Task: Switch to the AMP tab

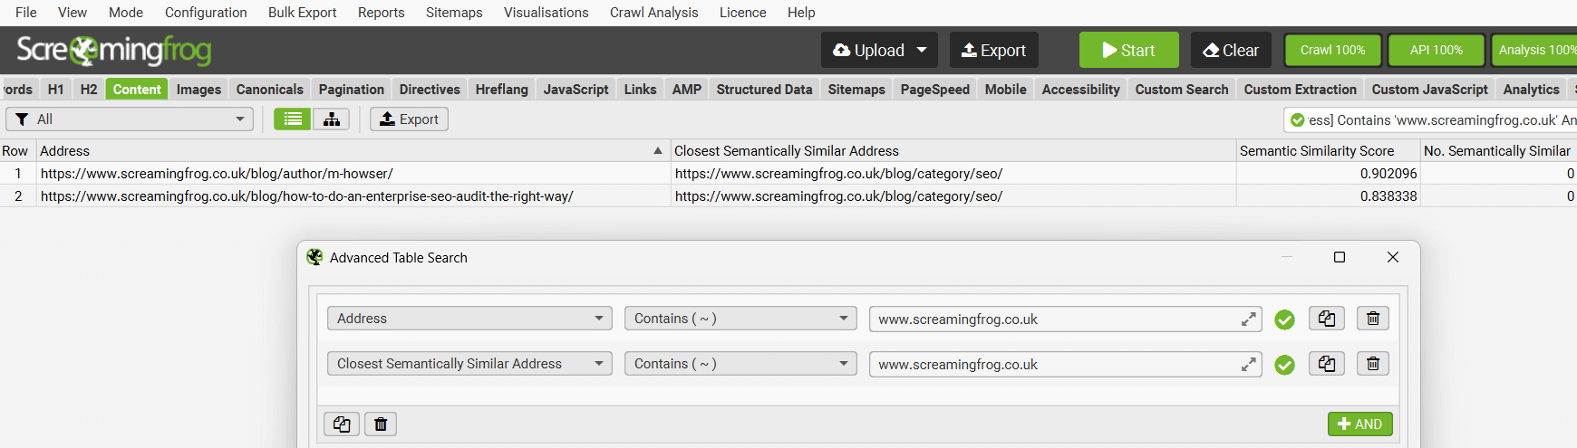Action: [687, 89]
